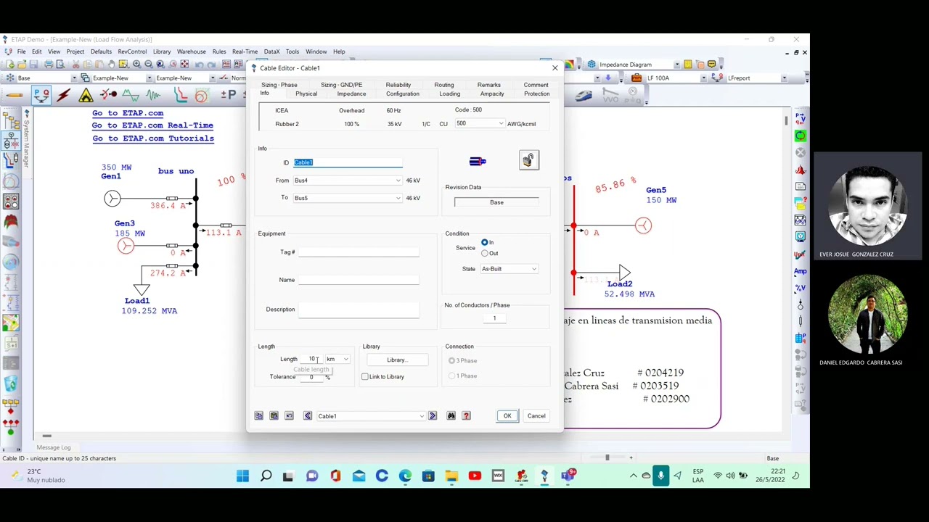This screenshot has width=929, height=522.
Task: Enable the Link to Library checkbox
Action: (x=365, y=376)
